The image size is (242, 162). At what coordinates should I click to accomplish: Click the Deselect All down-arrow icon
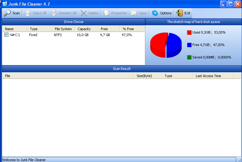click(54, 13)
